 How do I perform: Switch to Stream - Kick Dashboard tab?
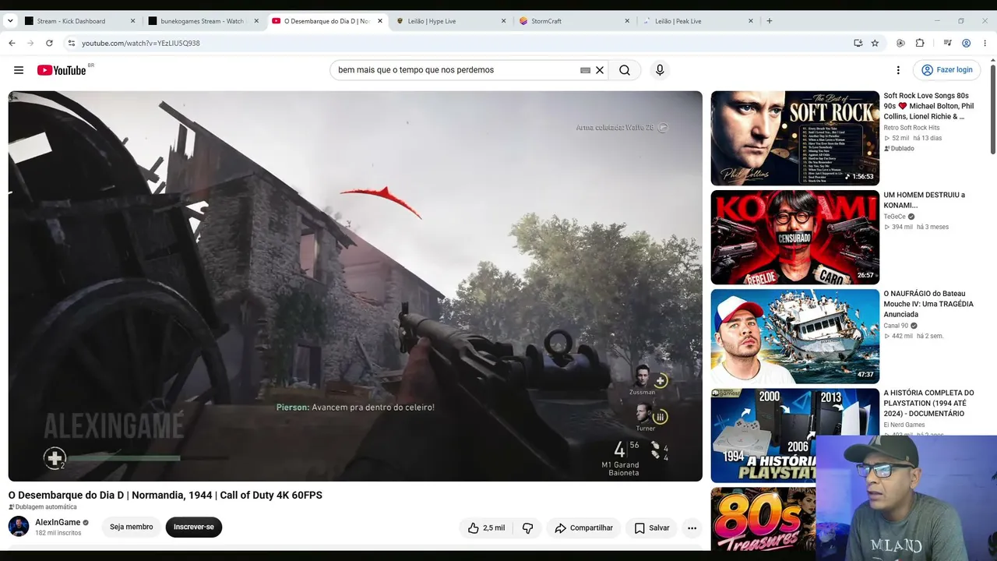click(80, 21)
